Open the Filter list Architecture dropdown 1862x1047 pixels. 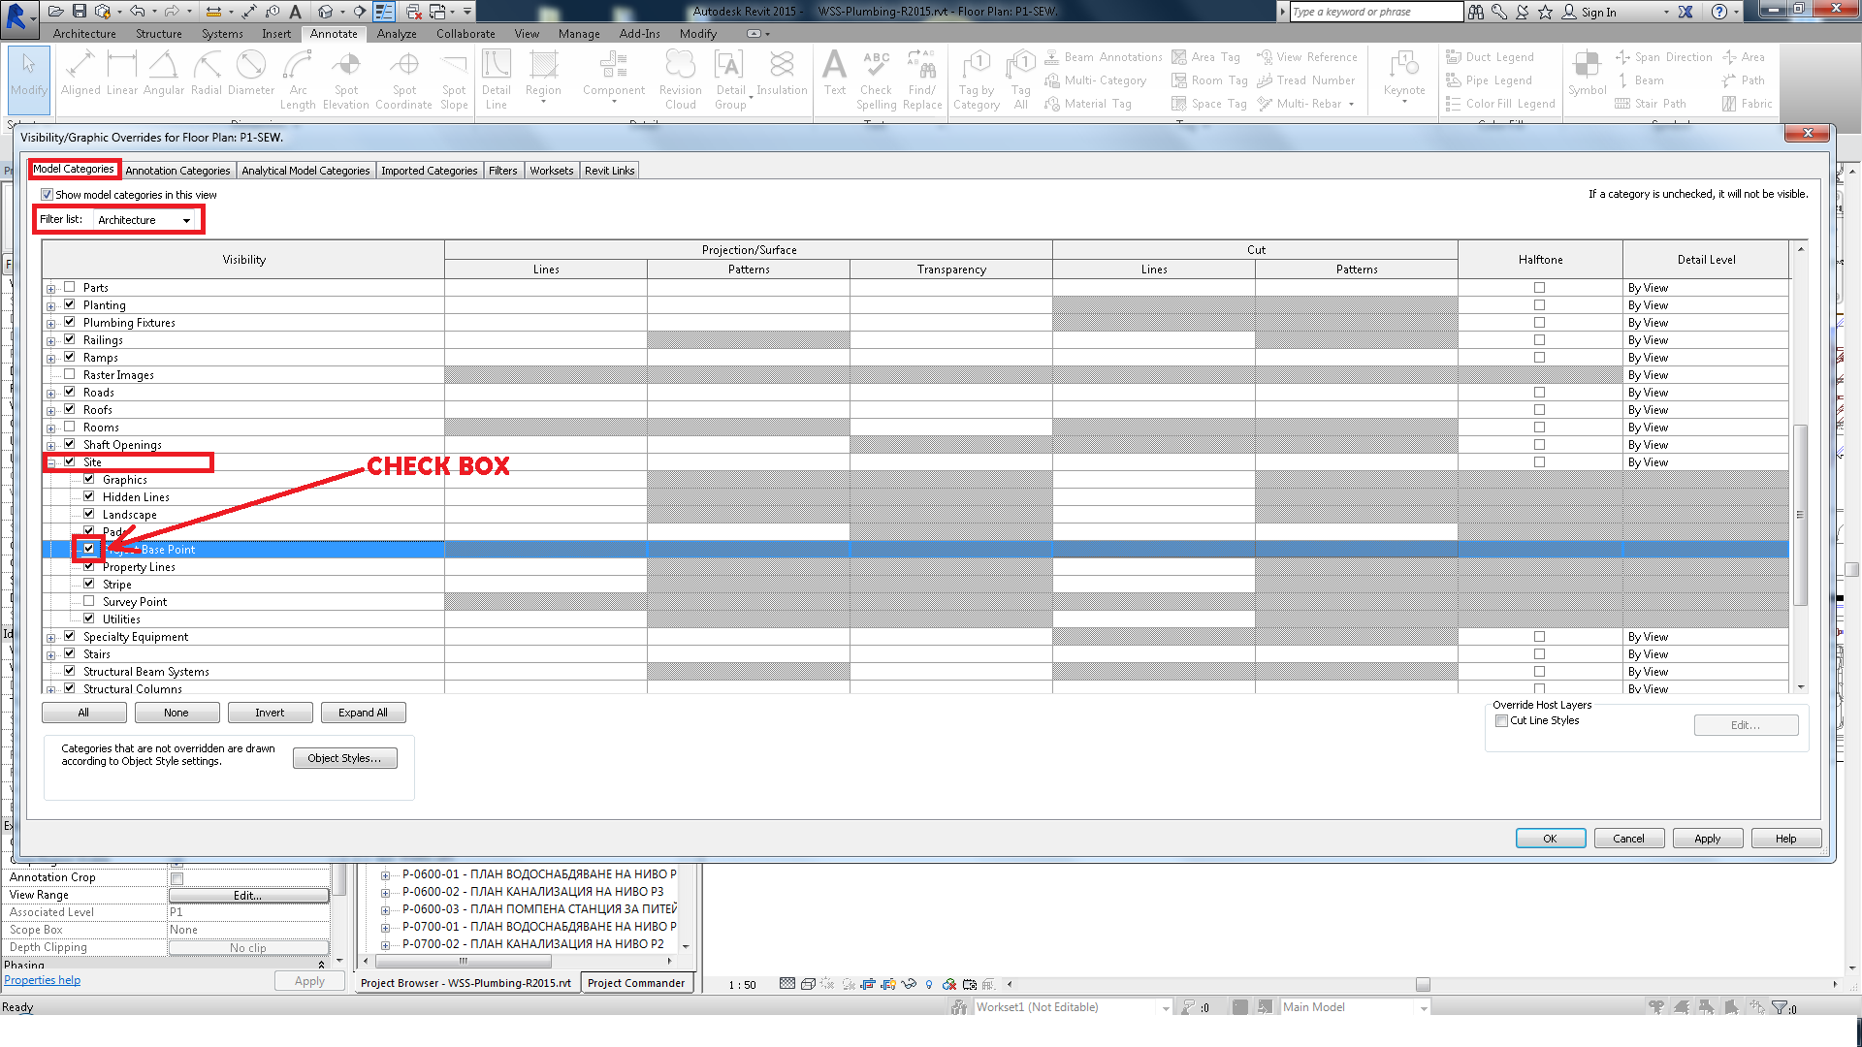pos(145,220)
